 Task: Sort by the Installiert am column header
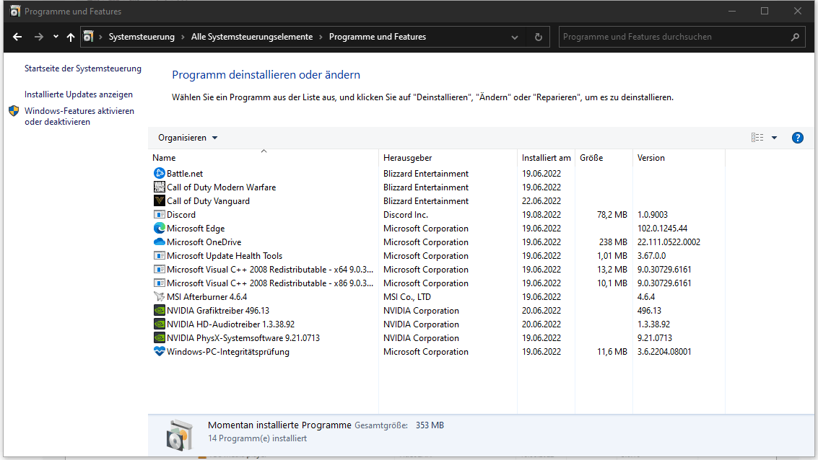tap(547, 157)
